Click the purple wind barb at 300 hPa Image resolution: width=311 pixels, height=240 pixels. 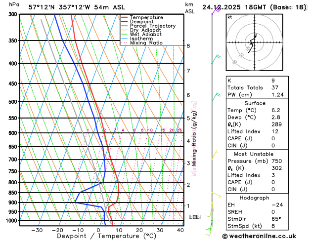pos(216,10)
